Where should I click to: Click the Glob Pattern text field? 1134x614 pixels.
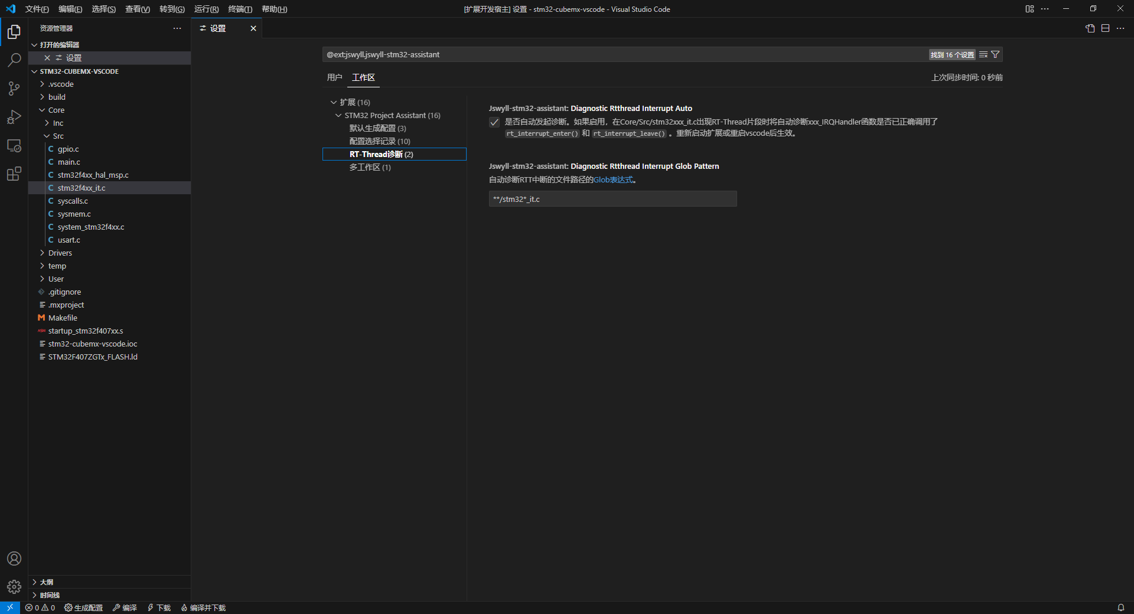point(612,199)
